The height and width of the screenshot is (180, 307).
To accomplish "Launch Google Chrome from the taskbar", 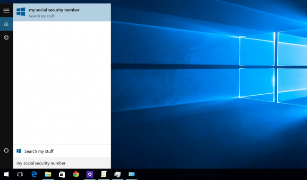I will click(76, 174).
